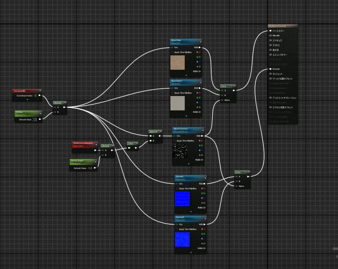Click the output pin of Lerp feeding Normal
Viewport: 338px width, 269px height.
[x=248, y=177]
